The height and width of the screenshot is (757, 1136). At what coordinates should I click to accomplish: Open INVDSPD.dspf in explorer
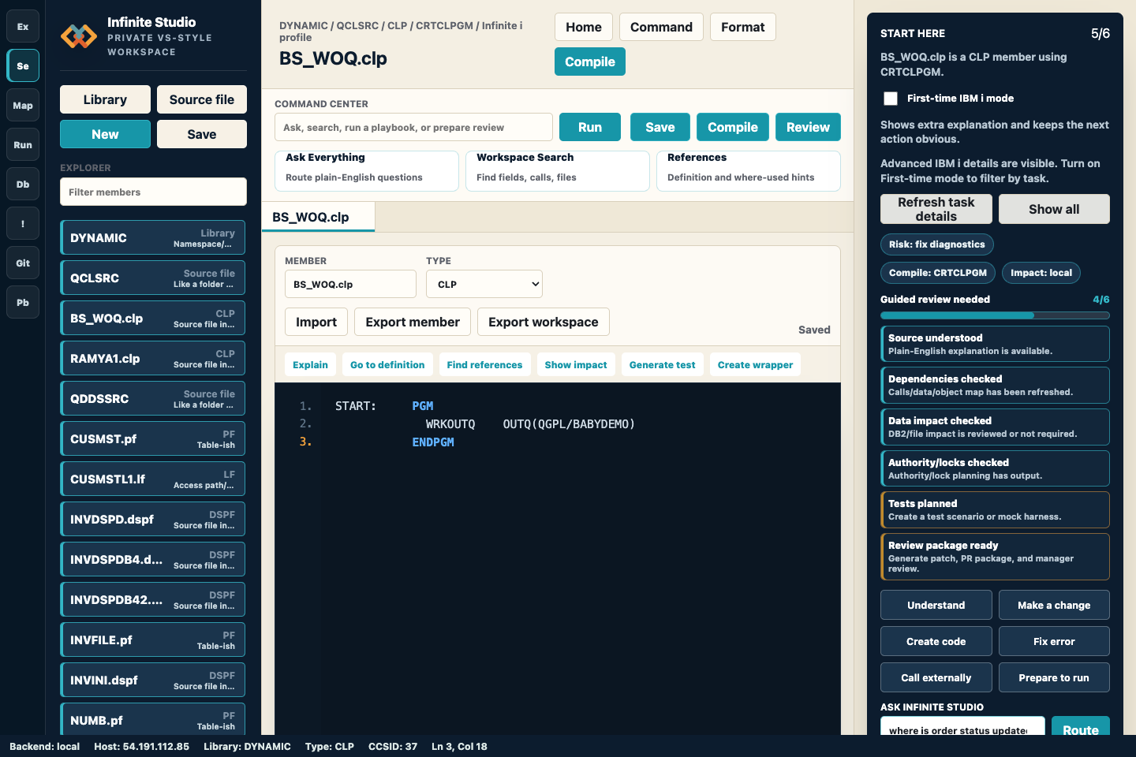pos(153,519)
